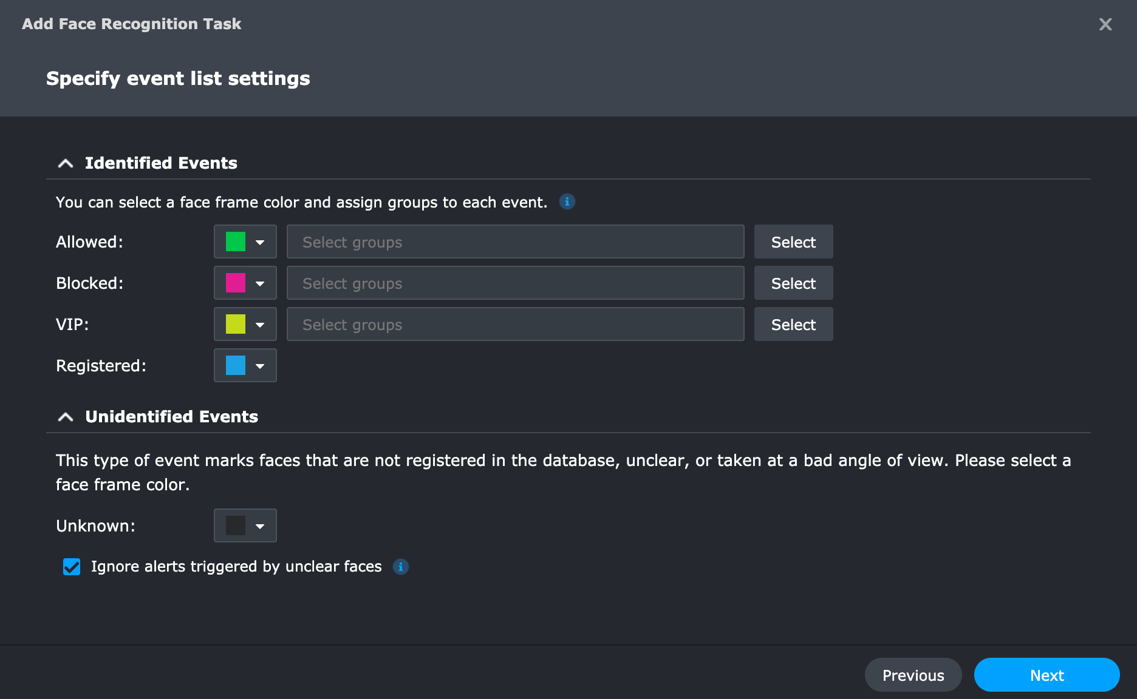The height and width of the screenshot is (699, 1137).
Task: Close the Add Face Recognition Task dialog
Action: tap(1105, 24)
